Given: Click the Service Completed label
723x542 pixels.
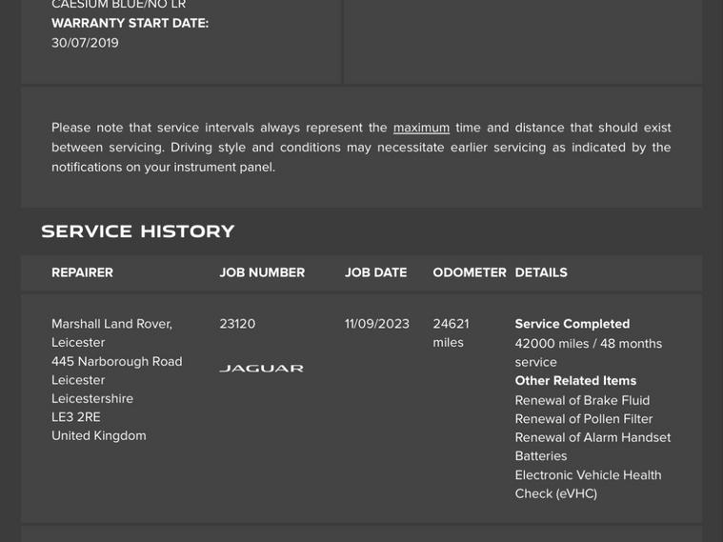Looking at the screenshot, I should [572, 324].
